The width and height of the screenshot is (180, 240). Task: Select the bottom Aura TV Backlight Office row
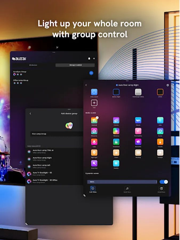(54, 181)
